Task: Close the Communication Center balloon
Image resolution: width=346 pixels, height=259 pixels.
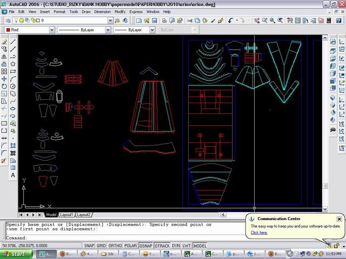Action: (339, 219)
